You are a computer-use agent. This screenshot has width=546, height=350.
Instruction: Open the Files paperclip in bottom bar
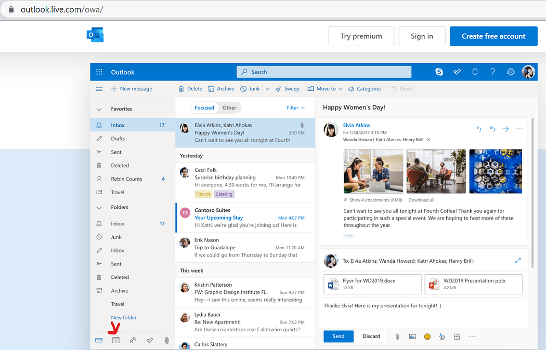(x=167, y=340)
